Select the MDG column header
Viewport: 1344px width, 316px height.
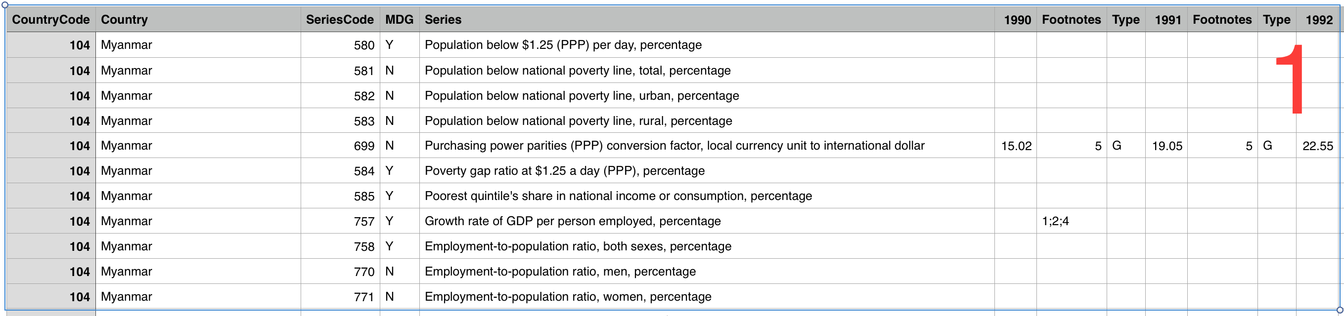399,20
